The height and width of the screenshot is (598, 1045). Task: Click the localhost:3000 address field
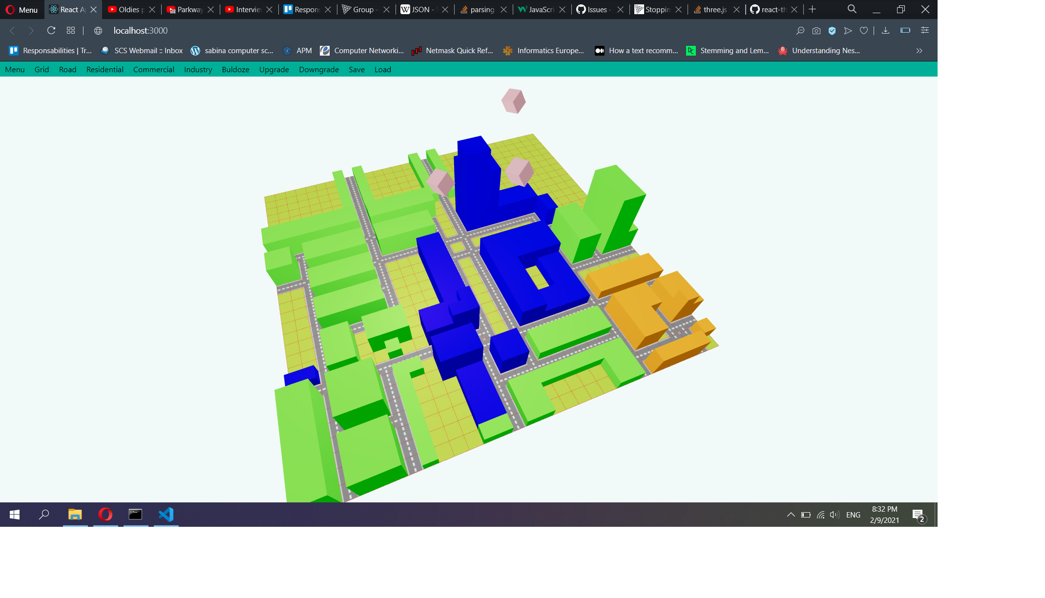point(141,30)
